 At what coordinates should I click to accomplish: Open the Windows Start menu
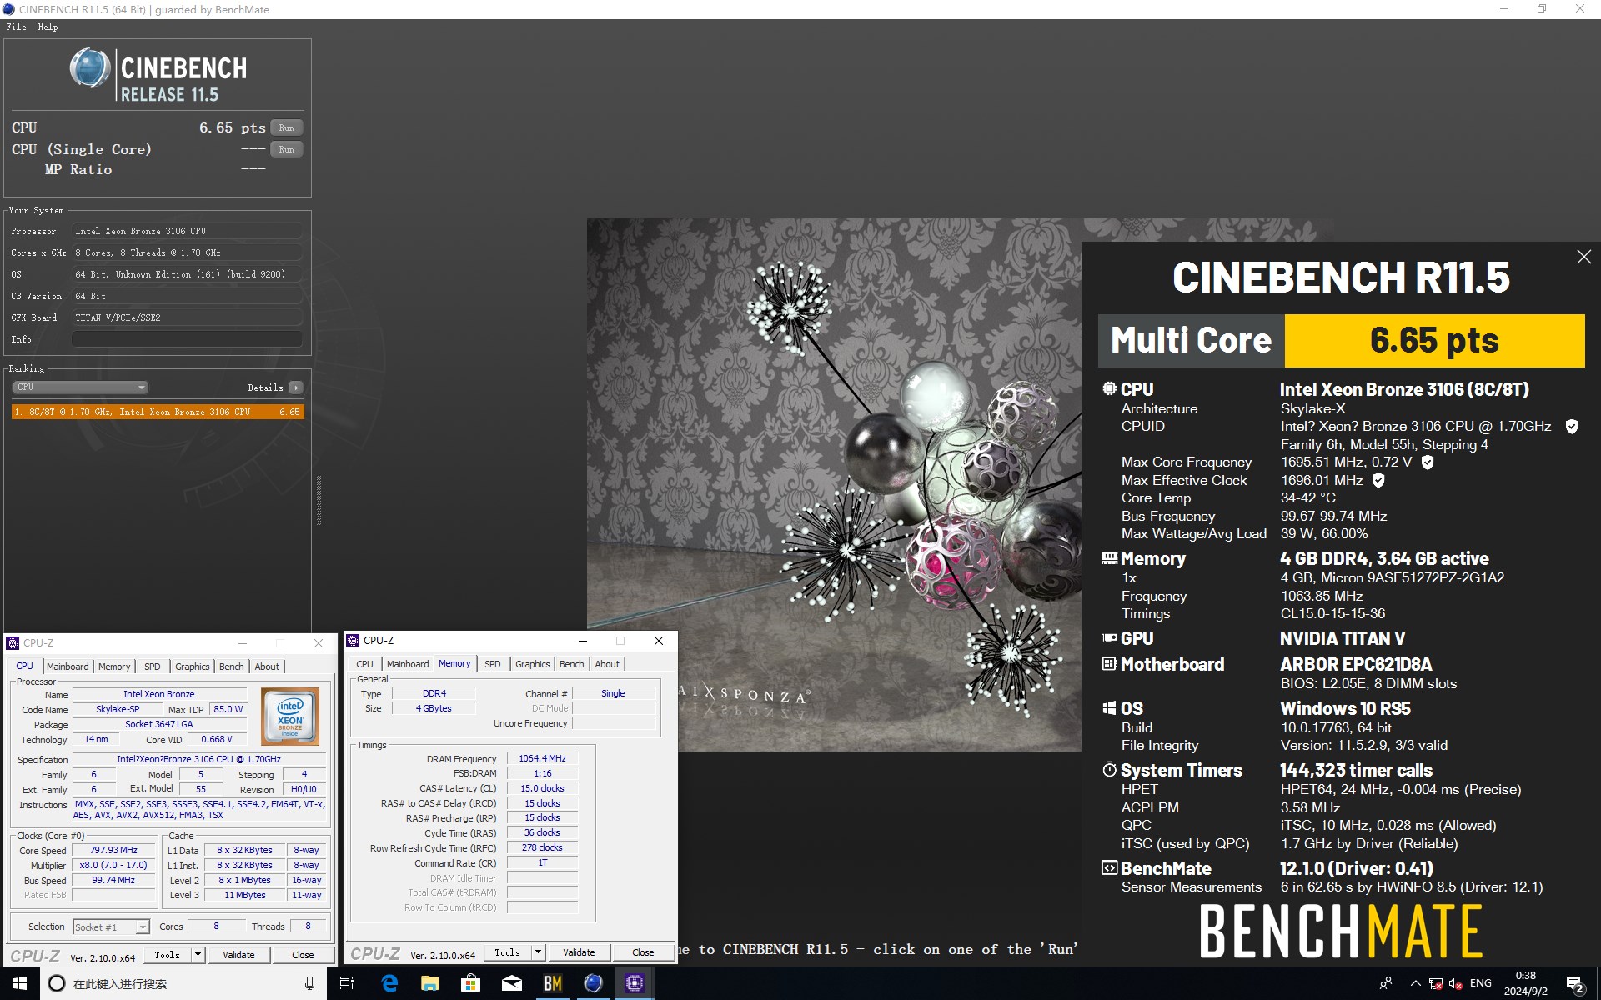tap(20, 983)
